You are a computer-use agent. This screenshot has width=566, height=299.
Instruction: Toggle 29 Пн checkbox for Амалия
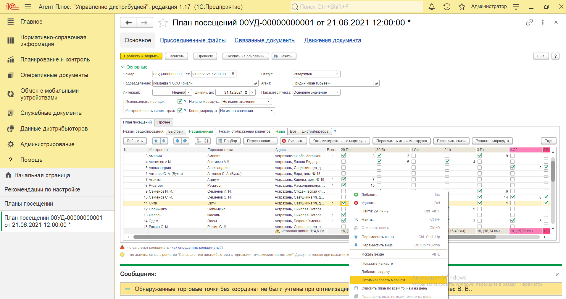344,156
